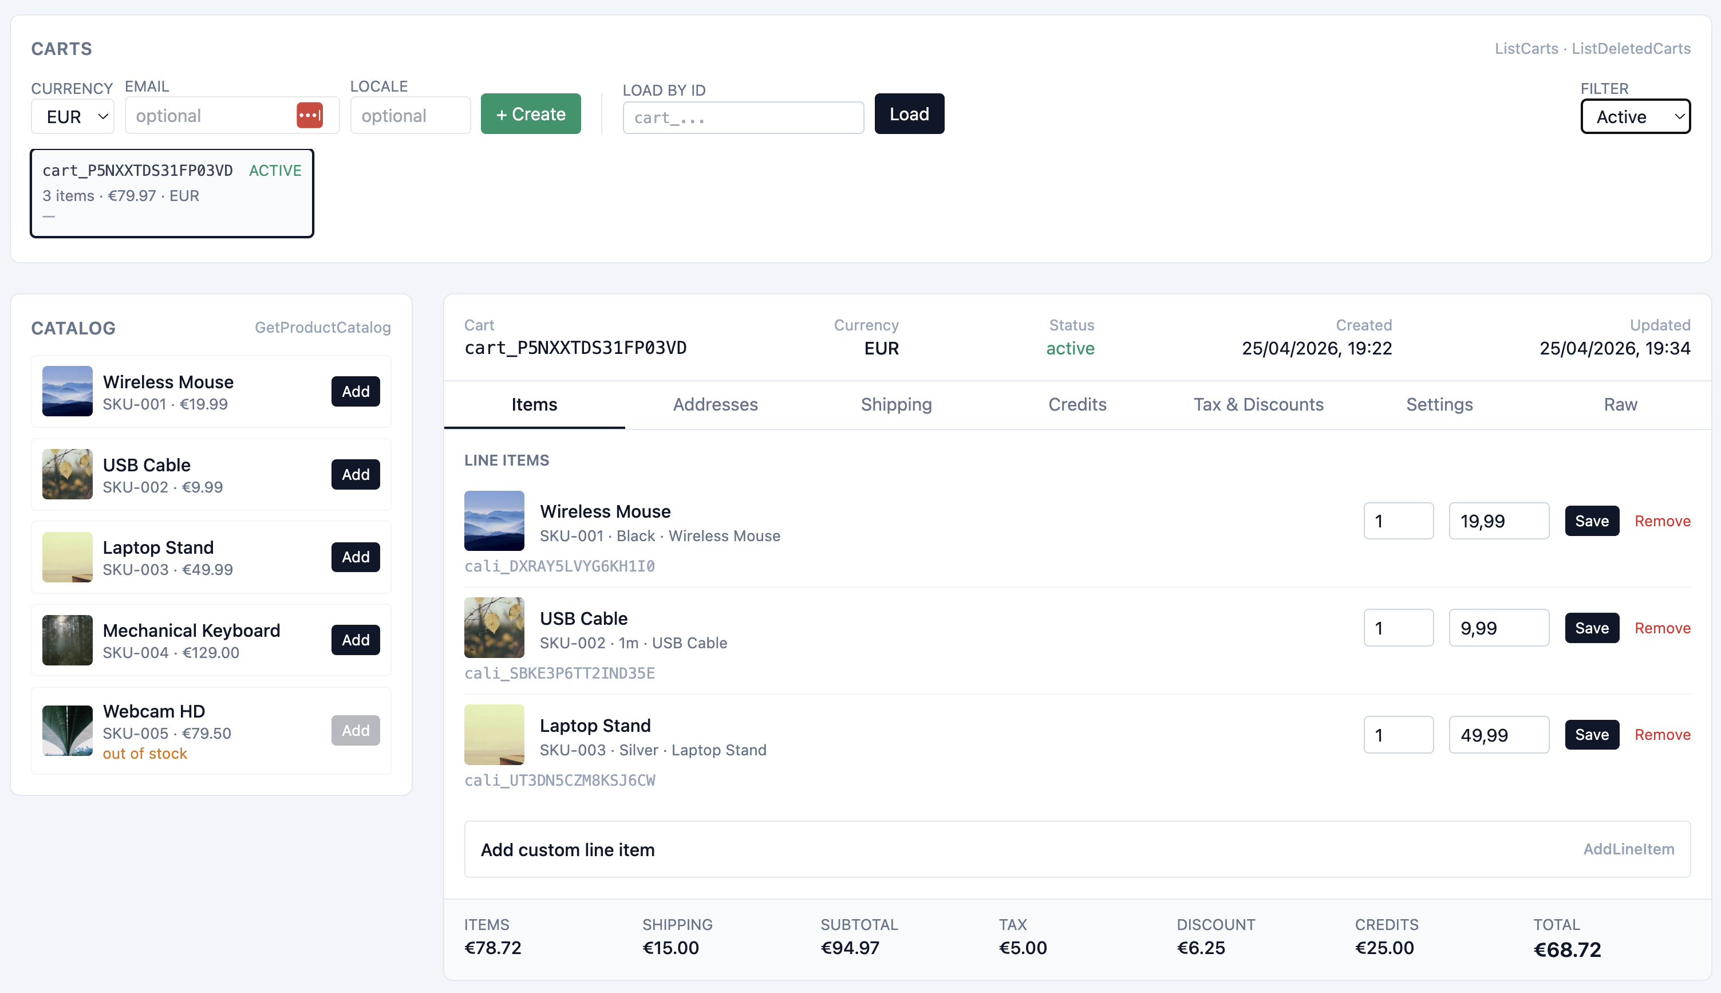Remove the Wireless Mouse line item
This screenshot has width=1721, height=993.
1661,521
